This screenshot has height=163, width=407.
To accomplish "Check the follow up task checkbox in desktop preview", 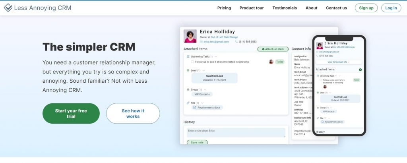I will click(192, 62).
